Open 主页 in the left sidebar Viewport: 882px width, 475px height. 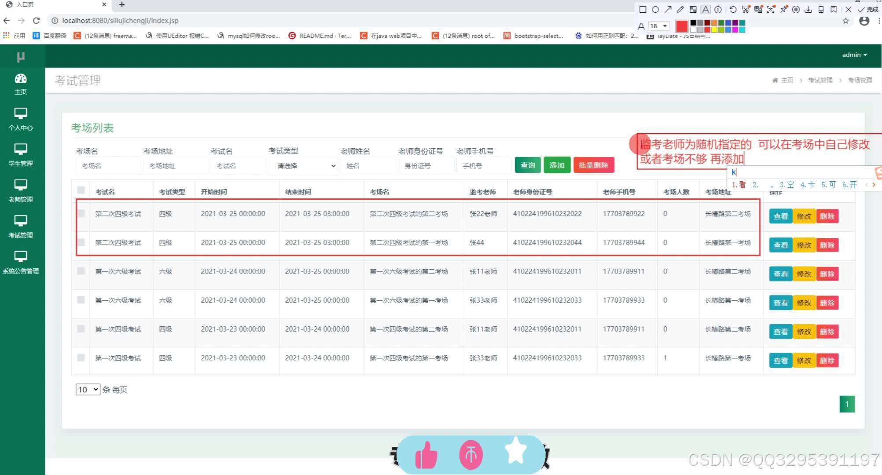pos(21,84)
